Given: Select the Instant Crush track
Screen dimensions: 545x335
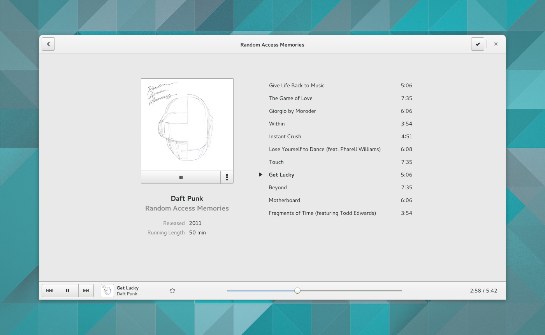Looking at the screenshot, I should pyautogui.click(x=285, y=137).
